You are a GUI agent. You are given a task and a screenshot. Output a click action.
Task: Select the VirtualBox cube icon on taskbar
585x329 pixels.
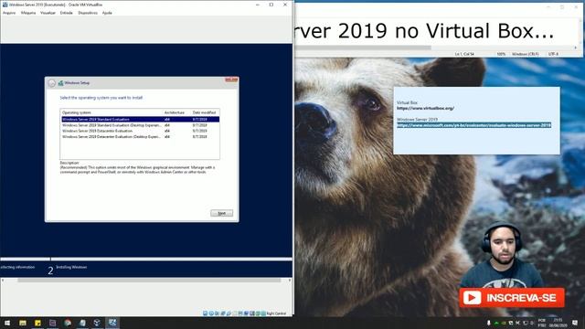click(97, 323)
